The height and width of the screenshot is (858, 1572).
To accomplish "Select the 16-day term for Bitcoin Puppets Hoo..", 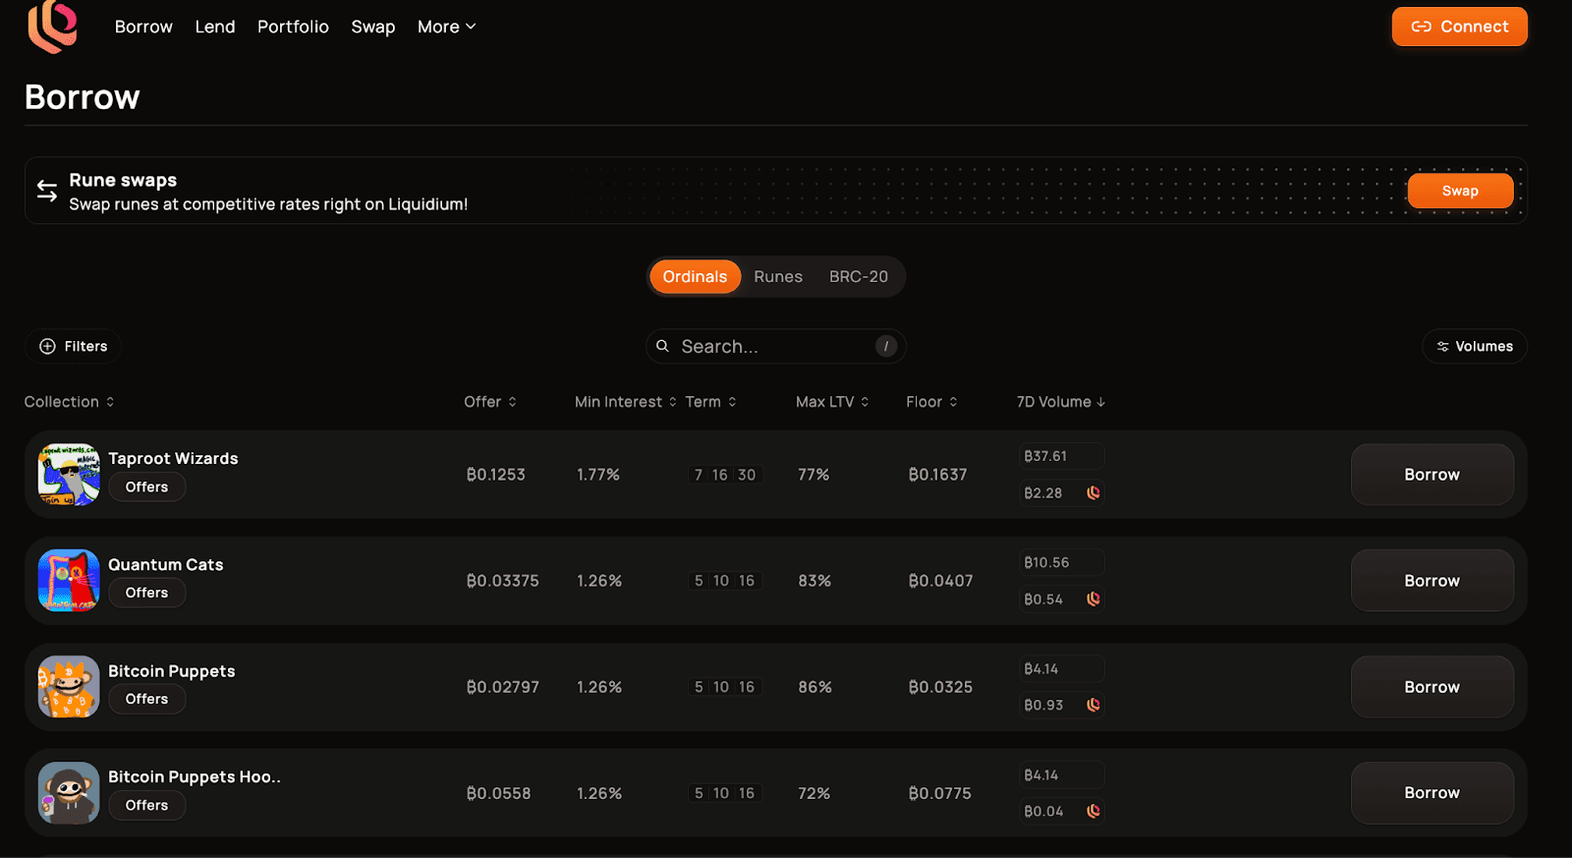I will (747, 793).
